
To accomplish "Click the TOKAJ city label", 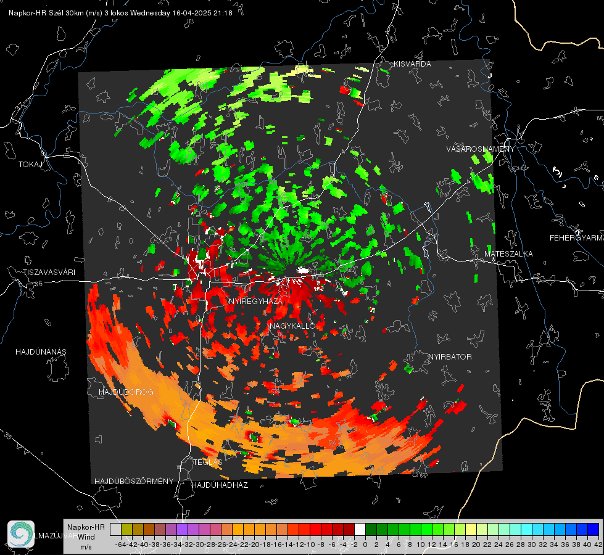I will pyautogui.click(x=30, y=165).
